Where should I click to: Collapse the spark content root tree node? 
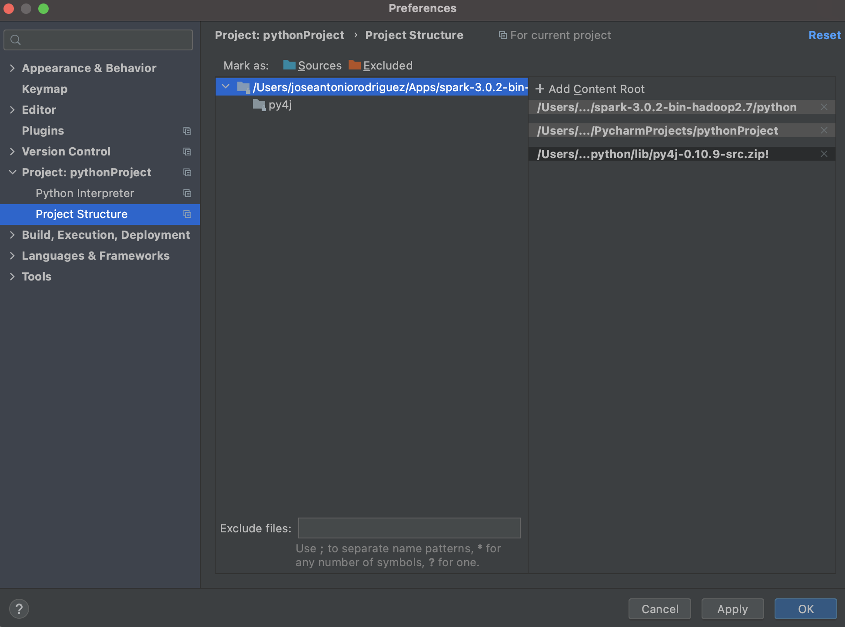pyautogui.click(x=226, y=86)
